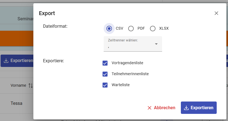Screen dimensions: 228x121
Task: Disable the Warteliste checkbox
Action: click(x=105, y=85)
